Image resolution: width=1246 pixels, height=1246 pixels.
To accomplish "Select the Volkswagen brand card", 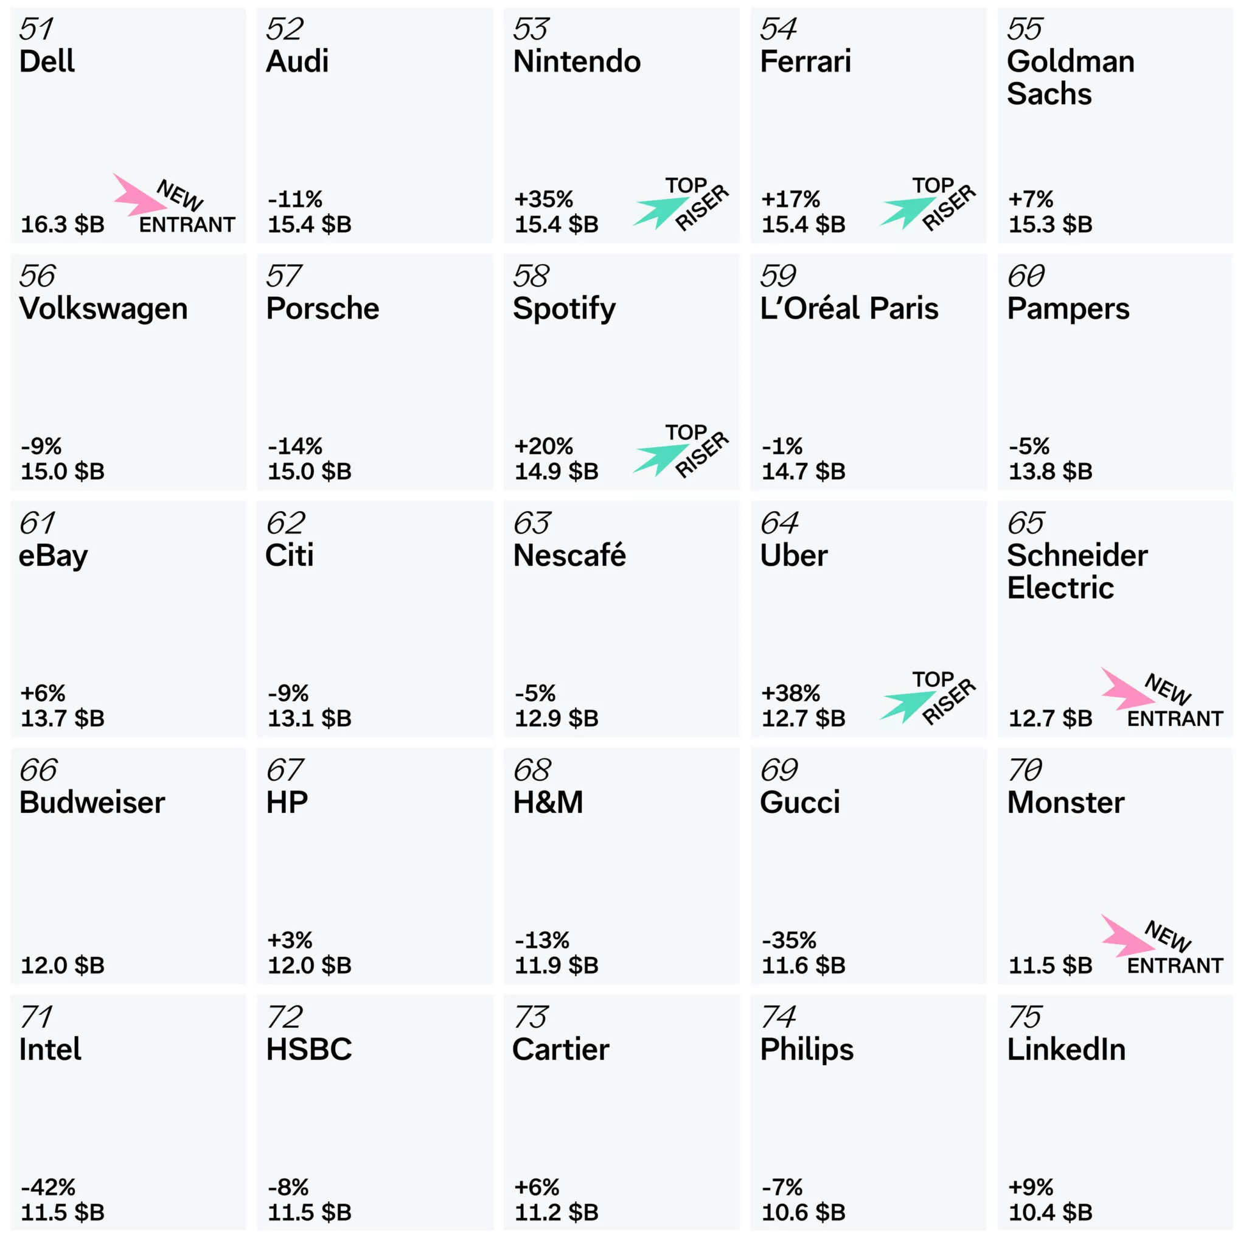I will [128, 372].
